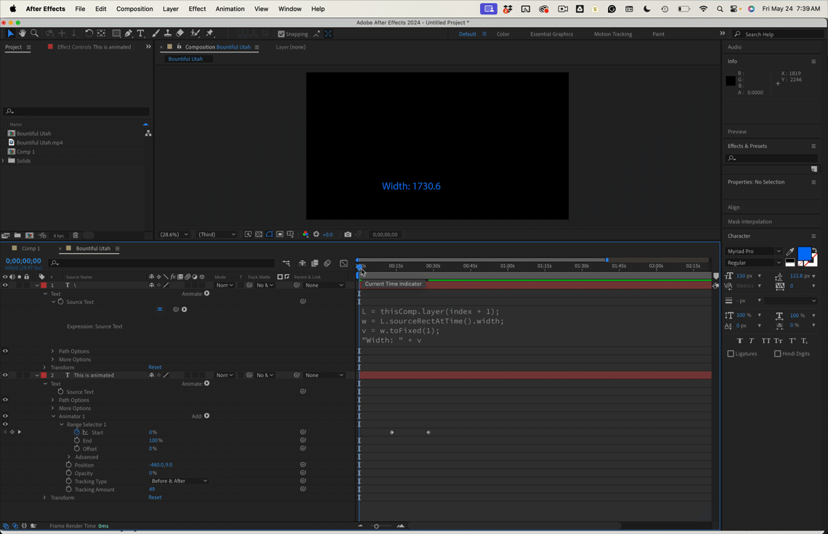Click the blue fill color swatch
Viewport: 828px width, 534px height.
coord(804,253)
